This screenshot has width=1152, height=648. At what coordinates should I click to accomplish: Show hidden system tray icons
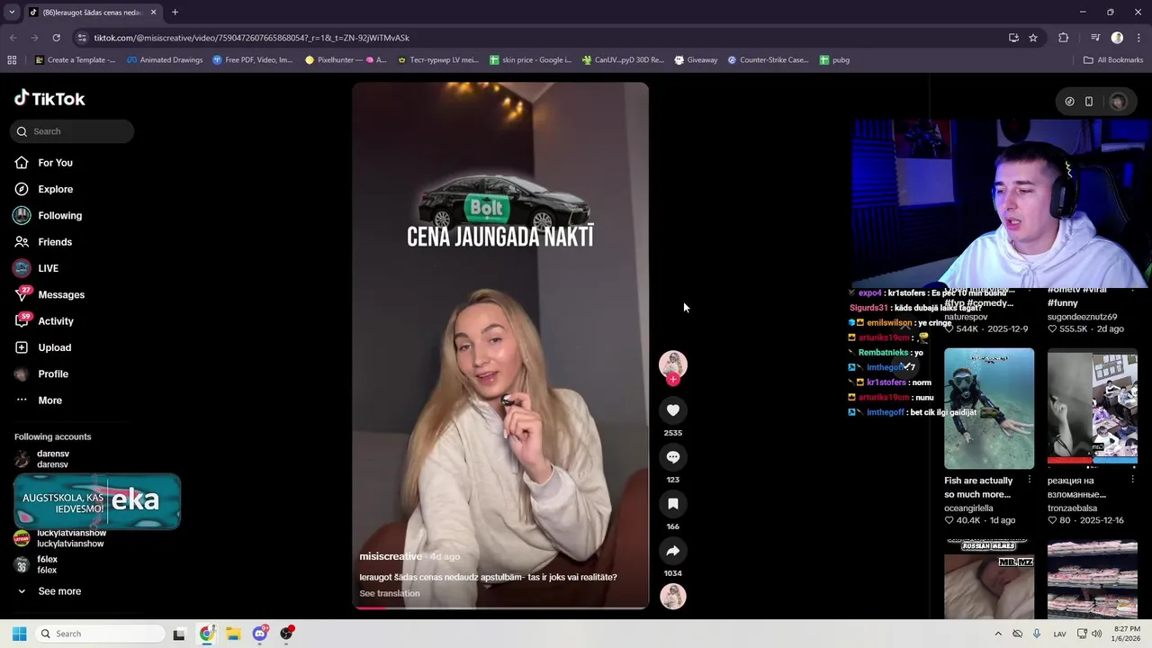997,634
